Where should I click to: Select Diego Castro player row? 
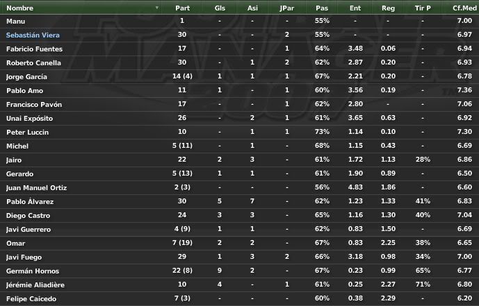click(x=239, y=215)
